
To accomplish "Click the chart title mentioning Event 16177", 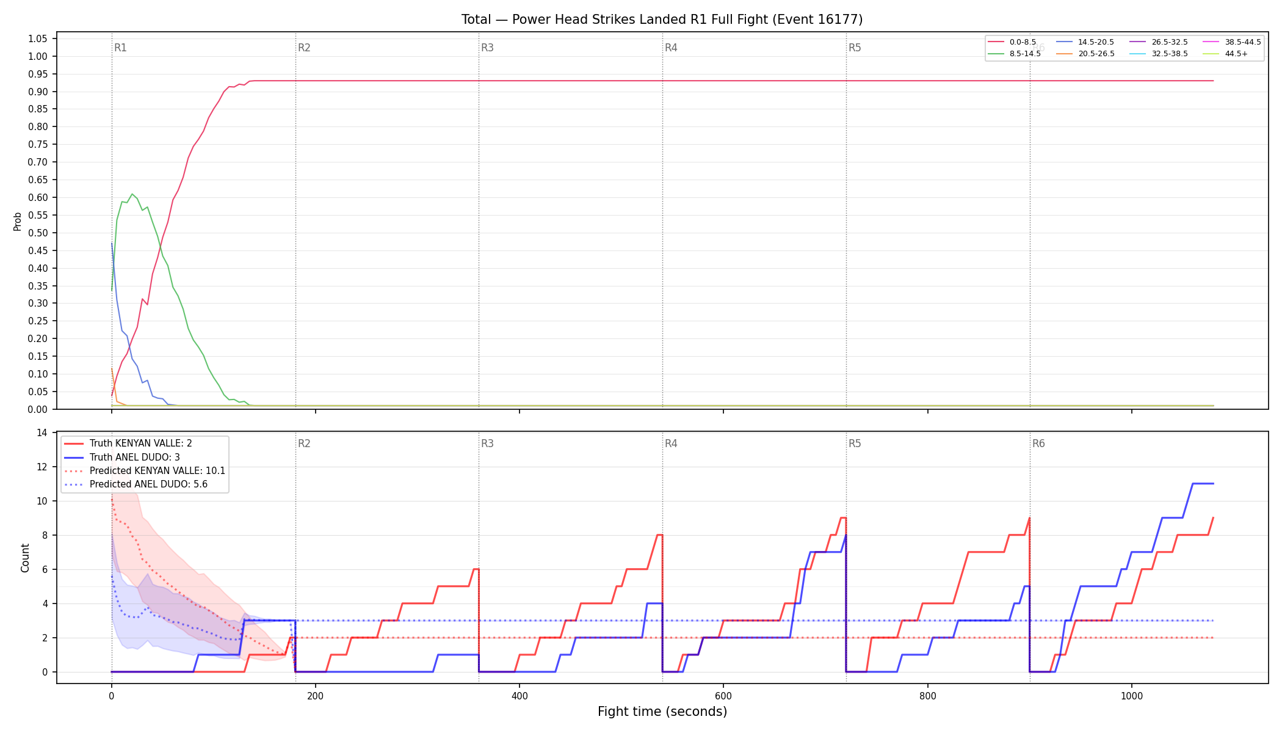I will click(x=662, y=20).
